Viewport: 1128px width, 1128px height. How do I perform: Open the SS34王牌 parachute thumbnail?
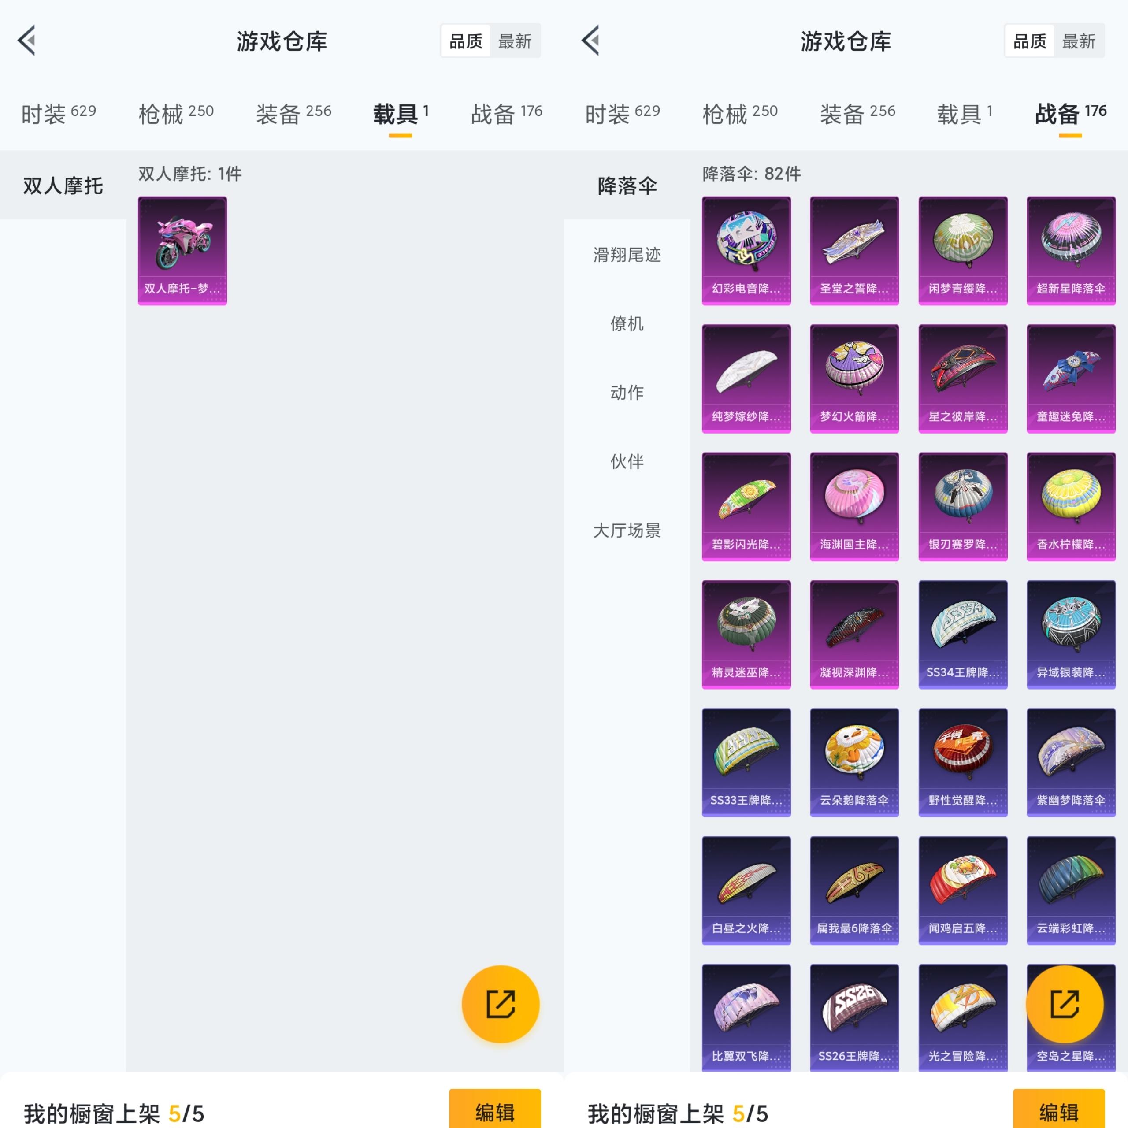pyautogui.click(x=963, y=634)
